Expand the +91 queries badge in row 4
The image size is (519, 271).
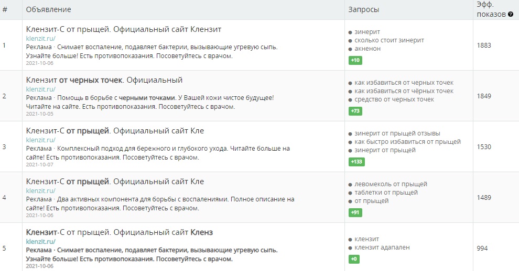(x=355, y=212)
